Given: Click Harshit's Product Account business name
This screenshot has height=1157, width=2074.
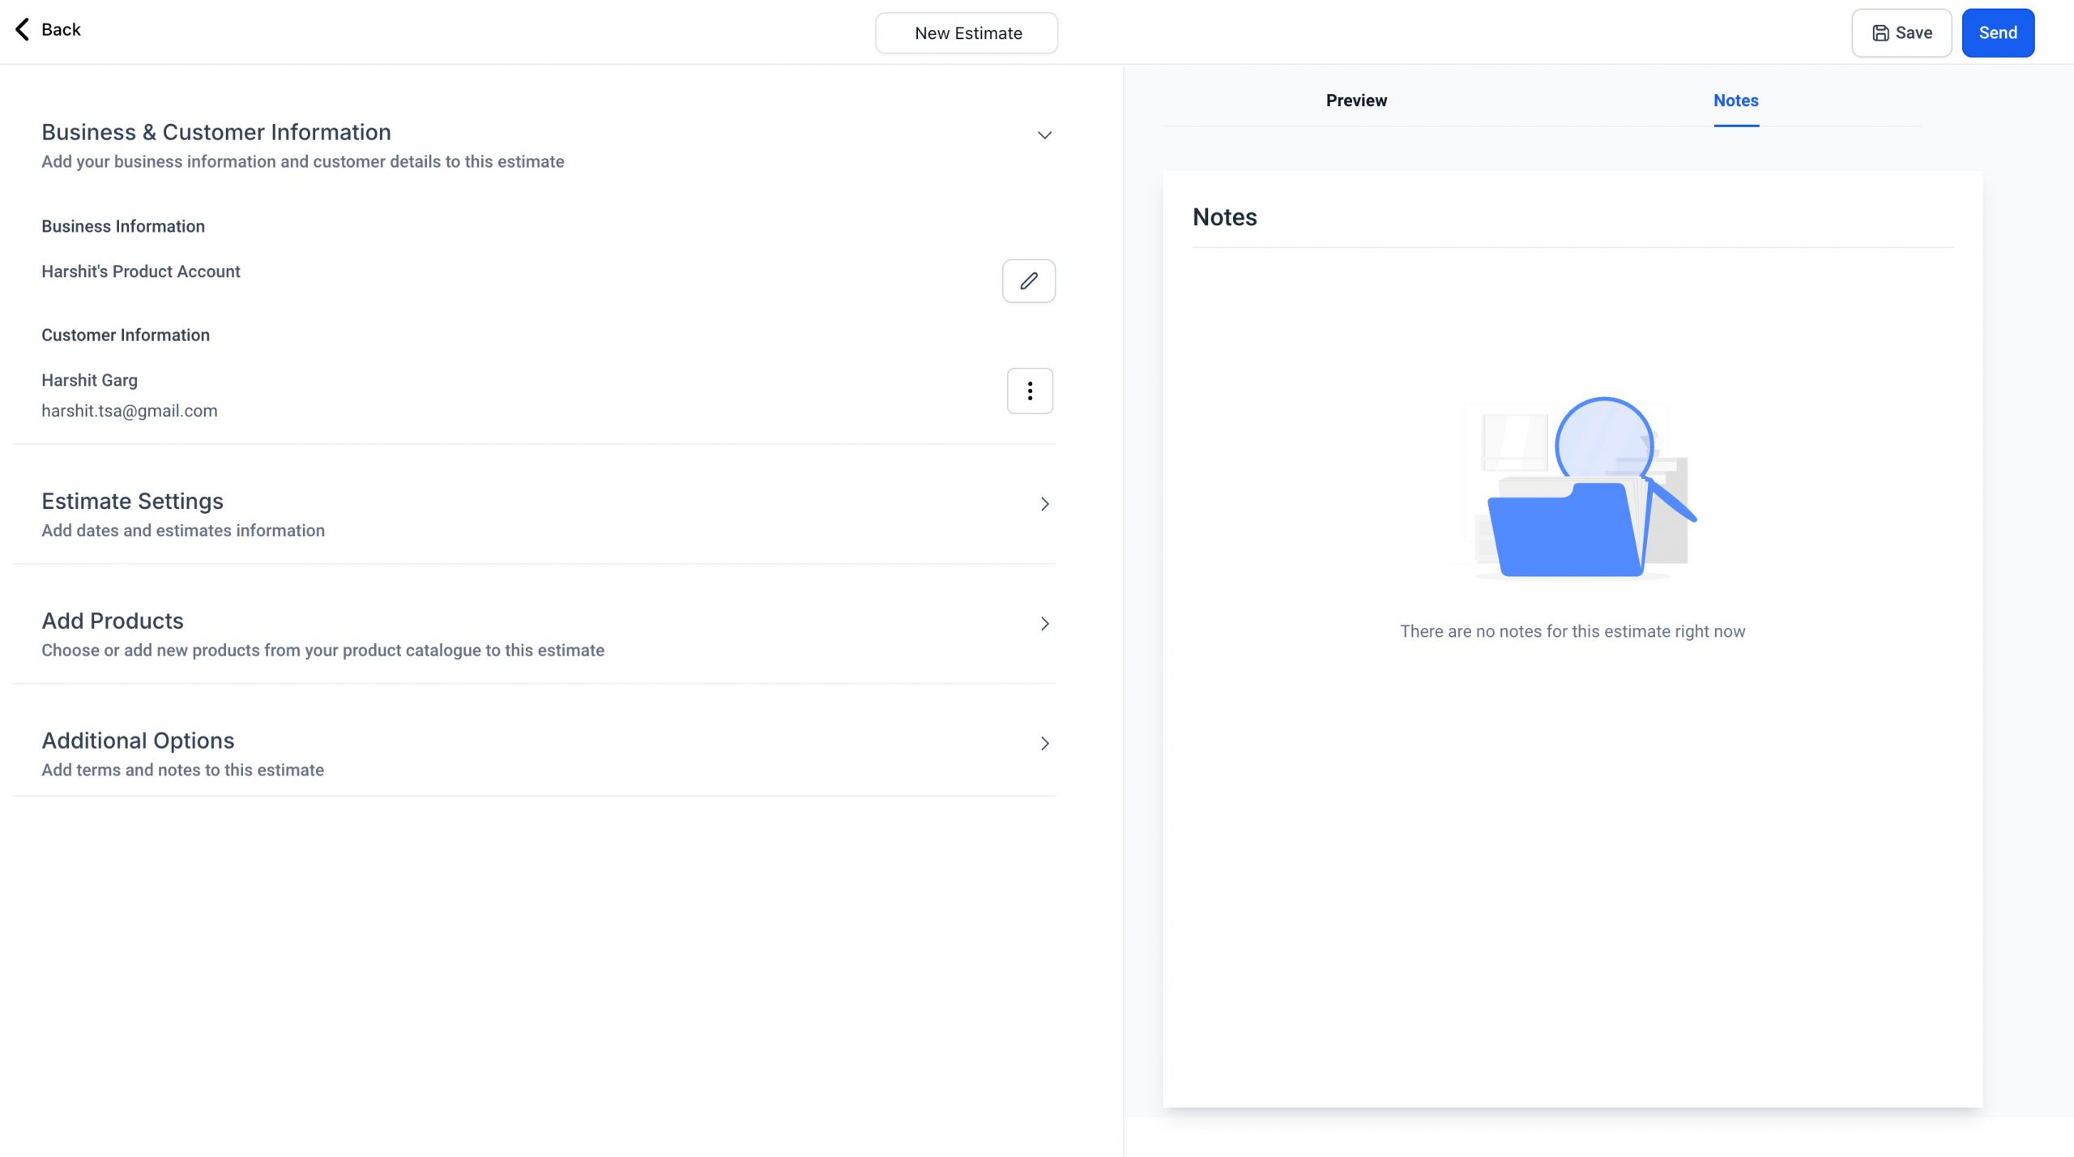Looking at the screenshot, I should click(x=140, y=271).
